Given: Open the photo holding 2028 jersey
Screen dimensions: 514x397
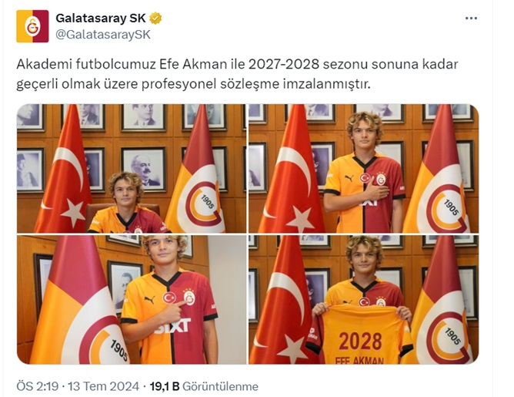Looking at the screenshot, I should pyautogui.click(x=363, y=299).
